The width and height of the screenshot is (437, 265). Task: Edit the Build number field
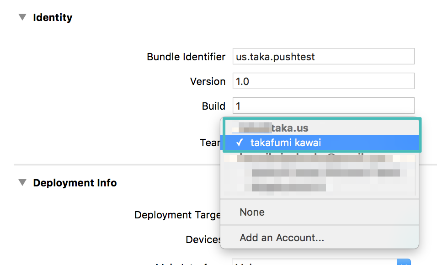point(323,106)
